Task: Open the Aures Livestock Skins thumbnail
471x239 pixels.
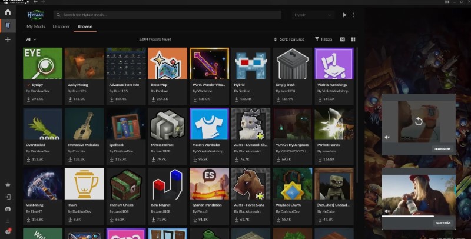Action: (251, 124)
